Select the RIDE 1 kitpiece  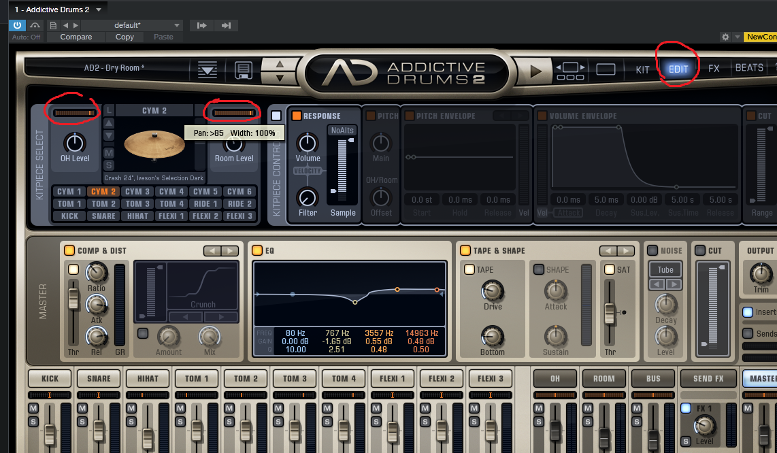click(205, 203)
